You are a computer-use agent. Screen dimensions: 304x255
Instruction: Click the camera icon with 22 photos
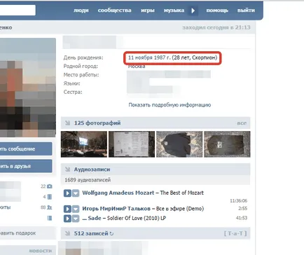point(50,186)
